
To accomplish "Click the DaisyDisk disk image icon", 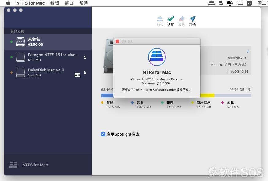I will pos(21,73).
